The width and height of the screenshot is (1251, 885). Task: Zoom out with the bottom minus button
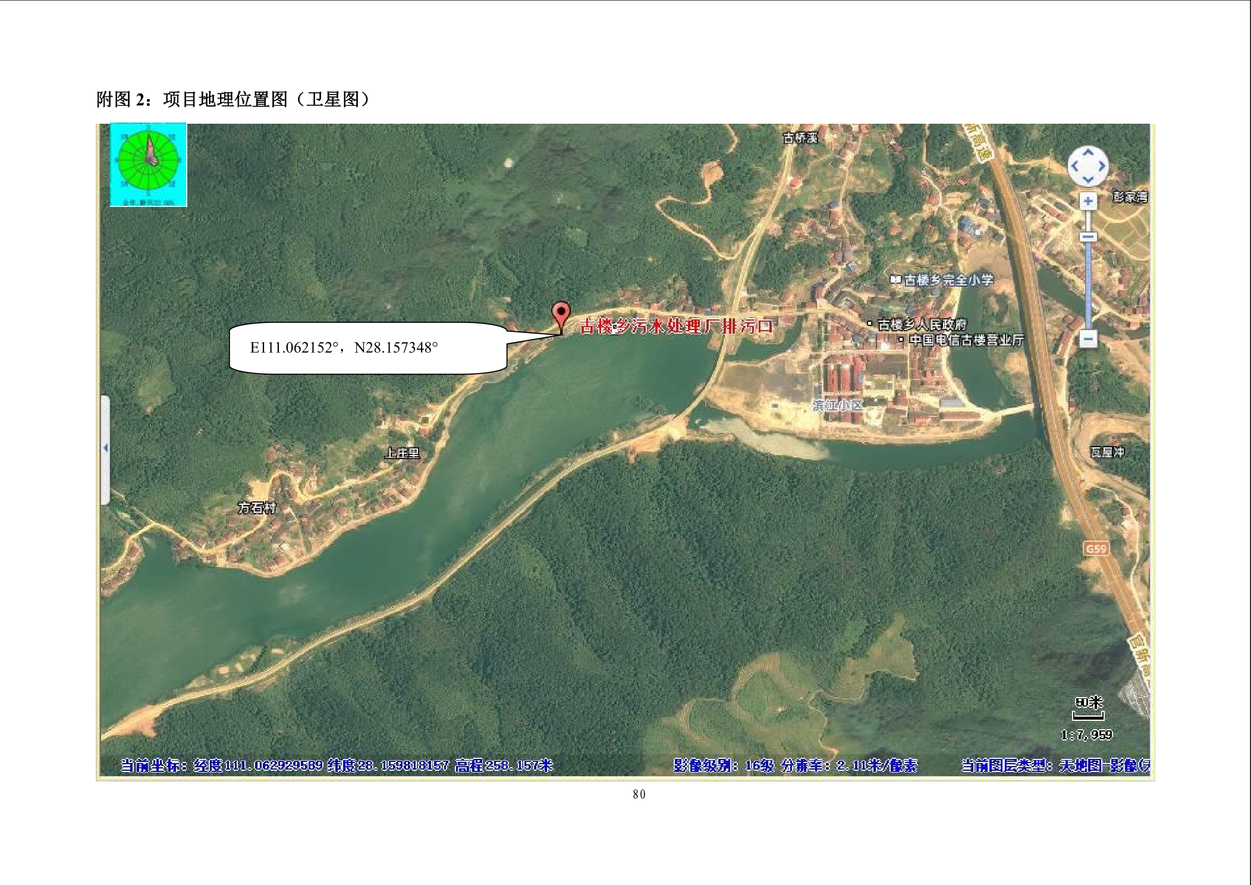tap(1087, 339)
